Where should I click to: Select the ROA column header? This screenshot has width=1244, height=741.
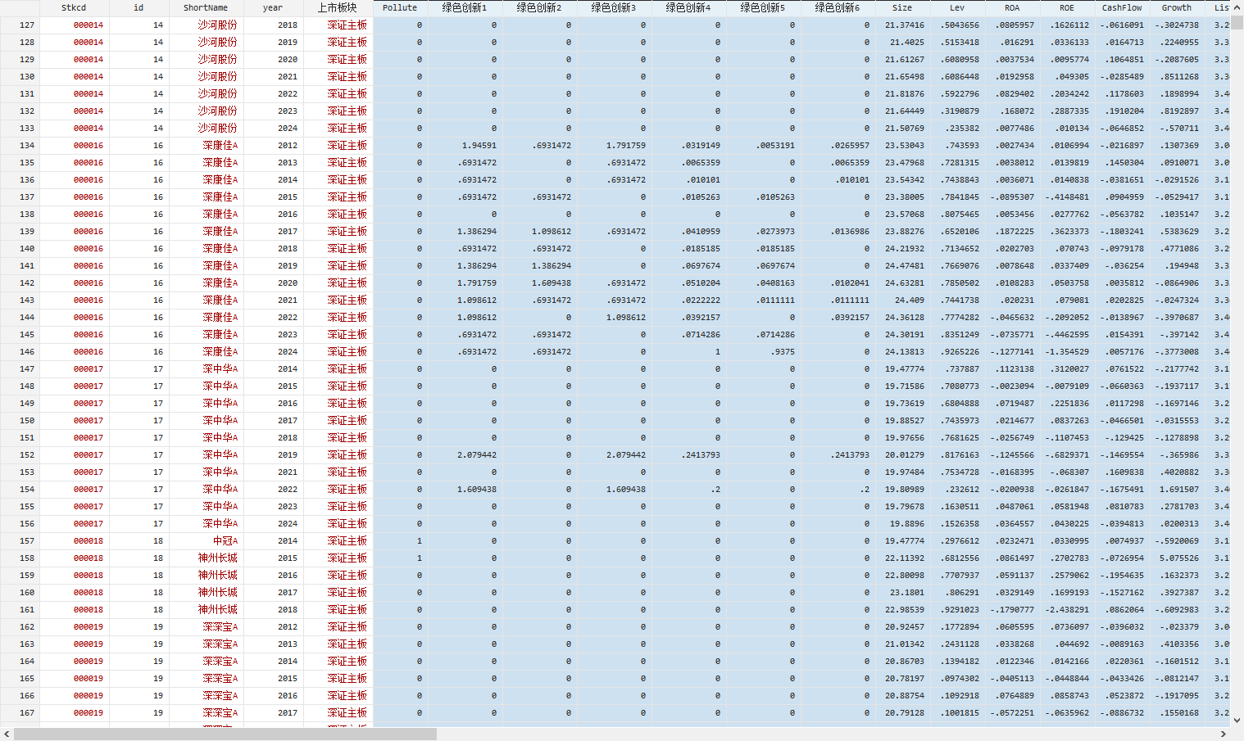(1012, 7)
